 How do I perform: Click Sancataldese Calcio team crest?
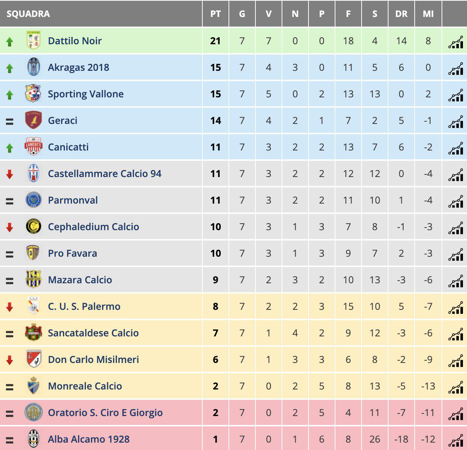tap(34, 333)
